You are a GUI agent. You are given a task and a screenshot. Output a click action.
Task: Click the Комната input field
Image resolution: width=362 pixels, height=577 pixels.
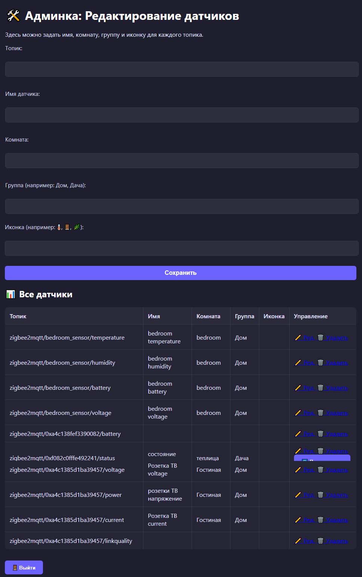[181, 160]
